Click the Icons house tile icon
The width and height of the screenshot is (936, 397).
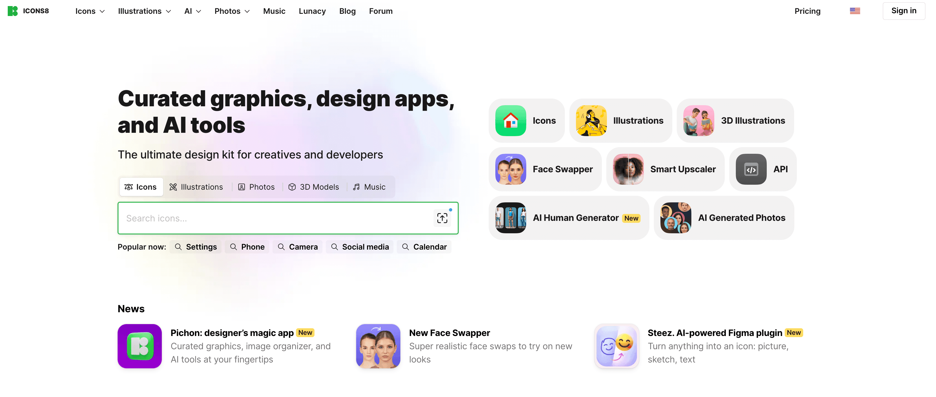point(511,121)
